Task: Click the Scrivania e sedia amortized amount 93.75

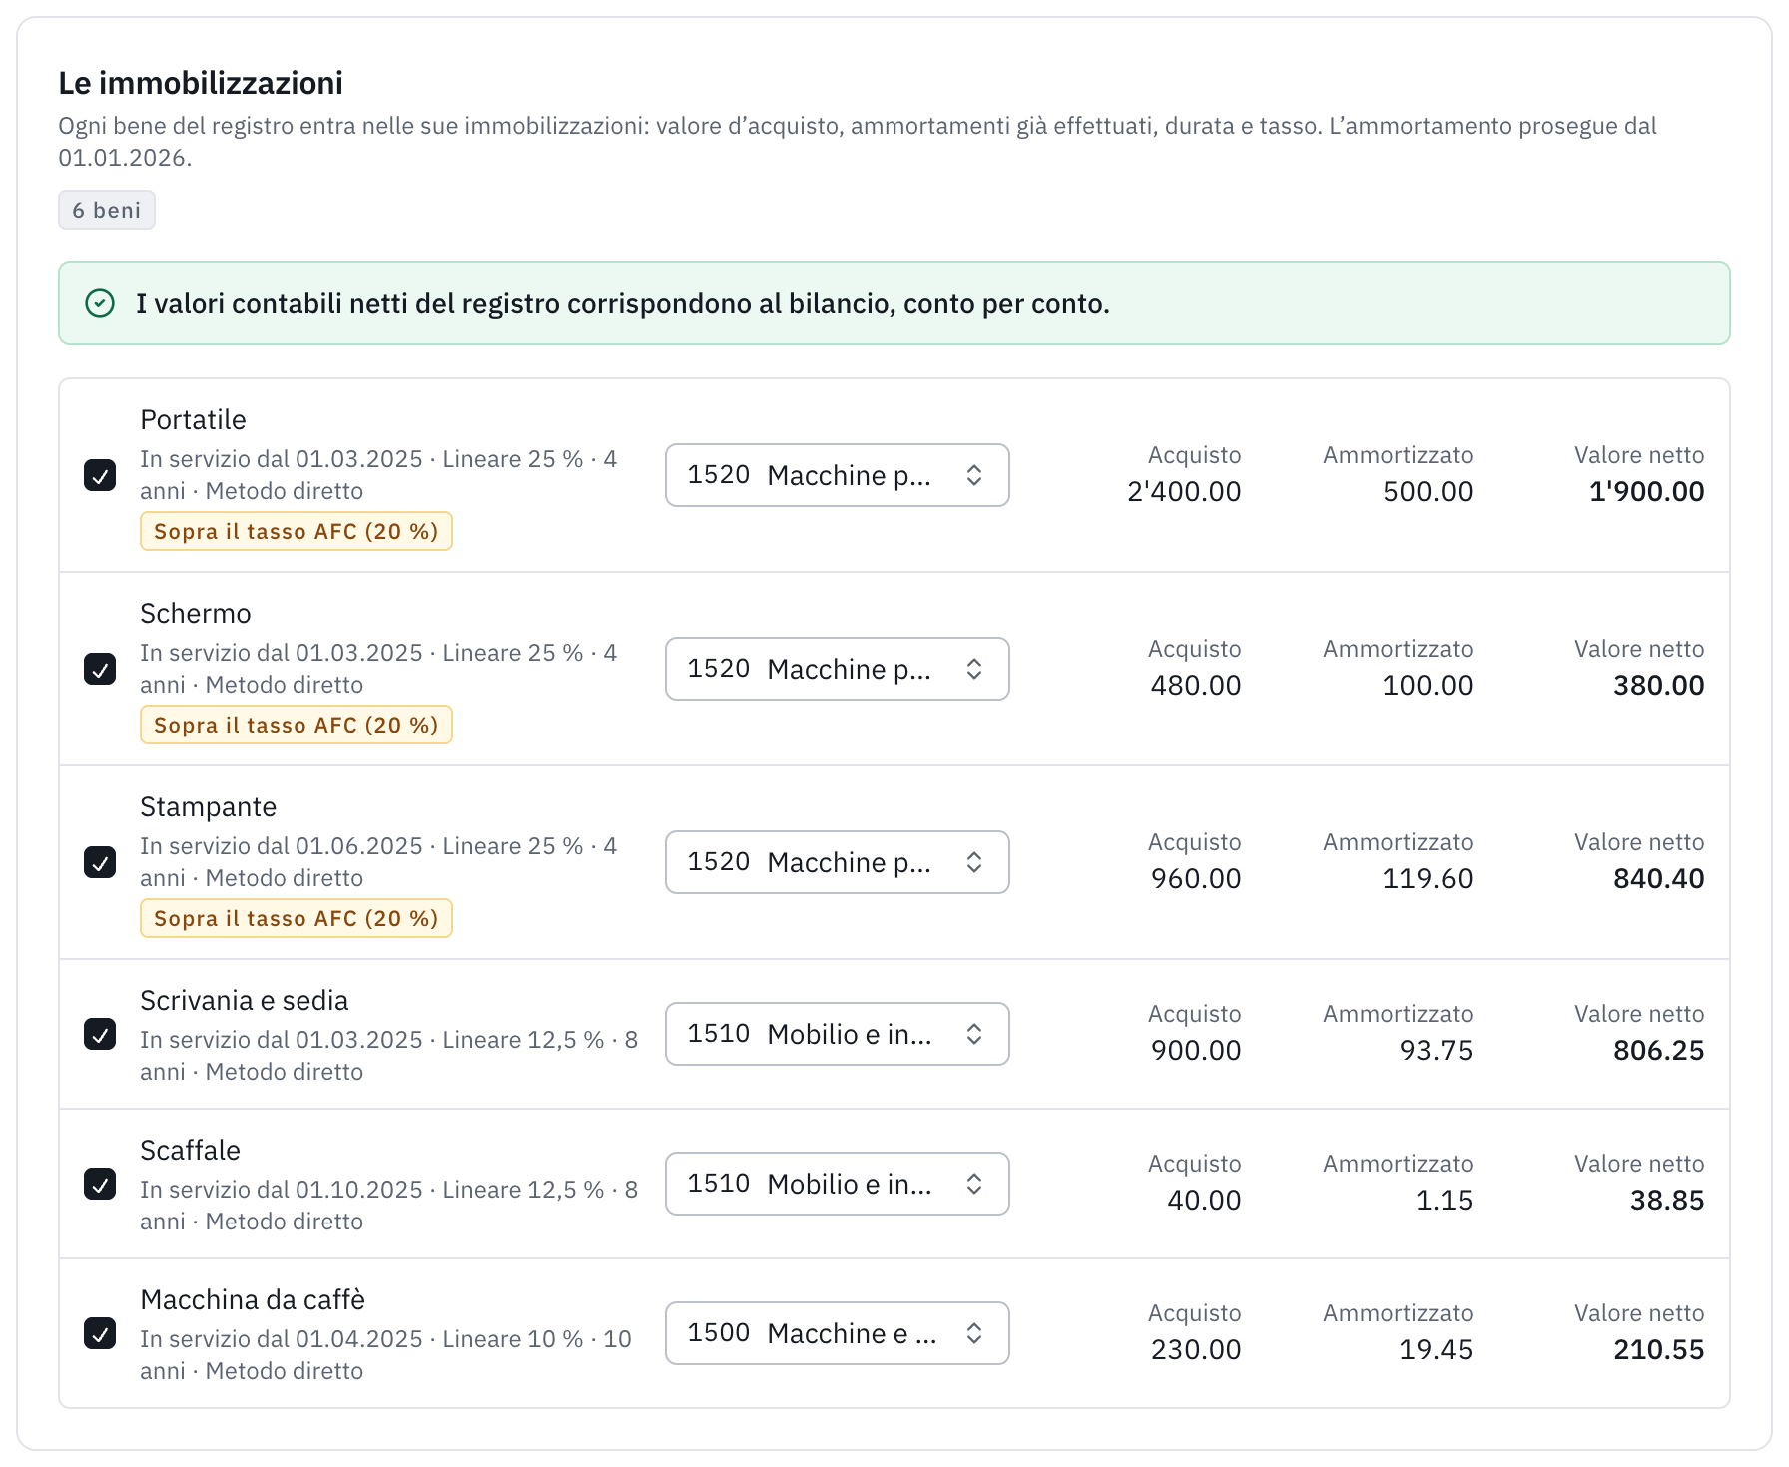Action: click(x=1436, y=1050)
